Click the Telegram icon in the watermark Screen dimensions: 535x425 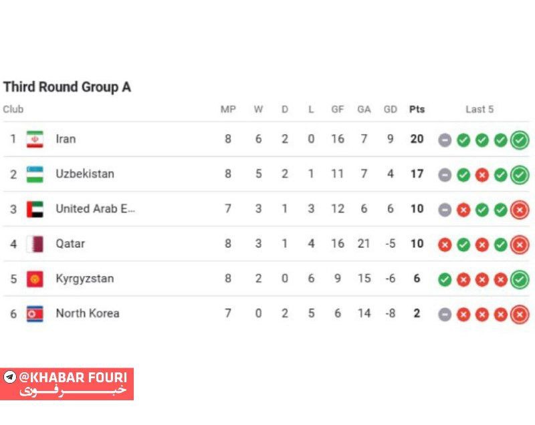(x=9, y=377)
